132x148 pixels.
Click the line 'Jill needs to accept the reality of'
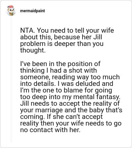(70, 103)
